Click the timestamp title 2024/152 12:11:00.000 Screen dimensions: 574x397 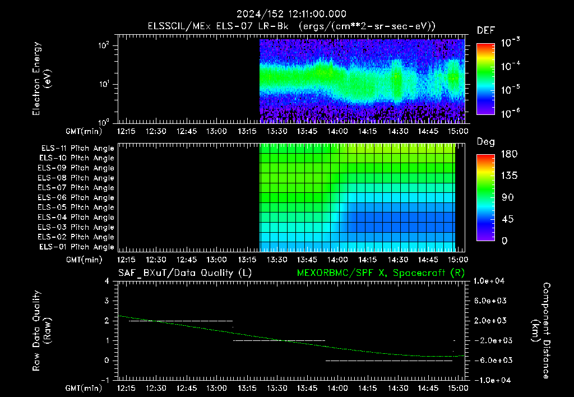click(x=291, y=14)
